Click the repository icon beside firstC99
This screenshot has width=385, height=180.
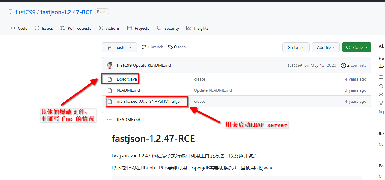11,12
